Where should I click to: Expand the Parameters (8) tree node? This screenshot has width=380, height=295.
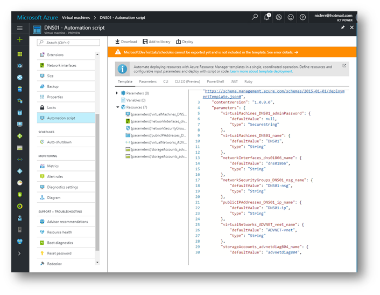tap(117, 93)
